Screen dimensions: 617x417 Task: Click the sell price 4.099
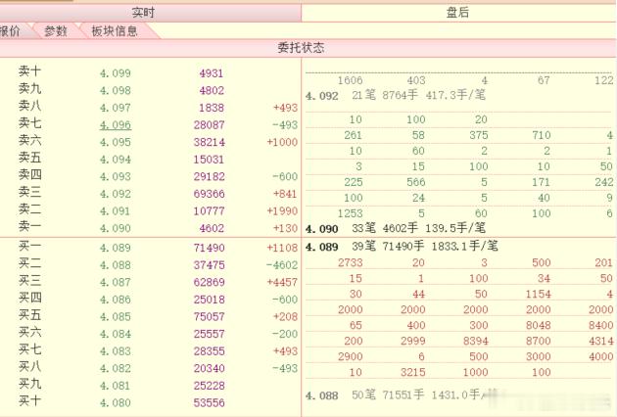tap(116, 73)
